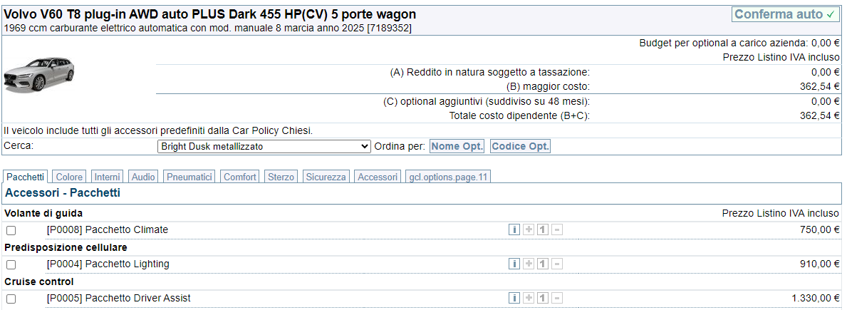Screen dimensions: 847x310
Task: Open info icon for Pacchetto Lighting
Action: 514,264
